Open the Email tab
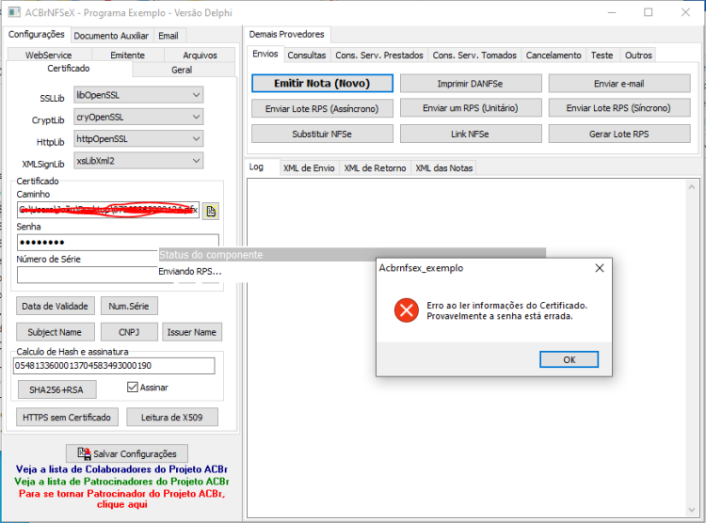 tap(168, 36)
